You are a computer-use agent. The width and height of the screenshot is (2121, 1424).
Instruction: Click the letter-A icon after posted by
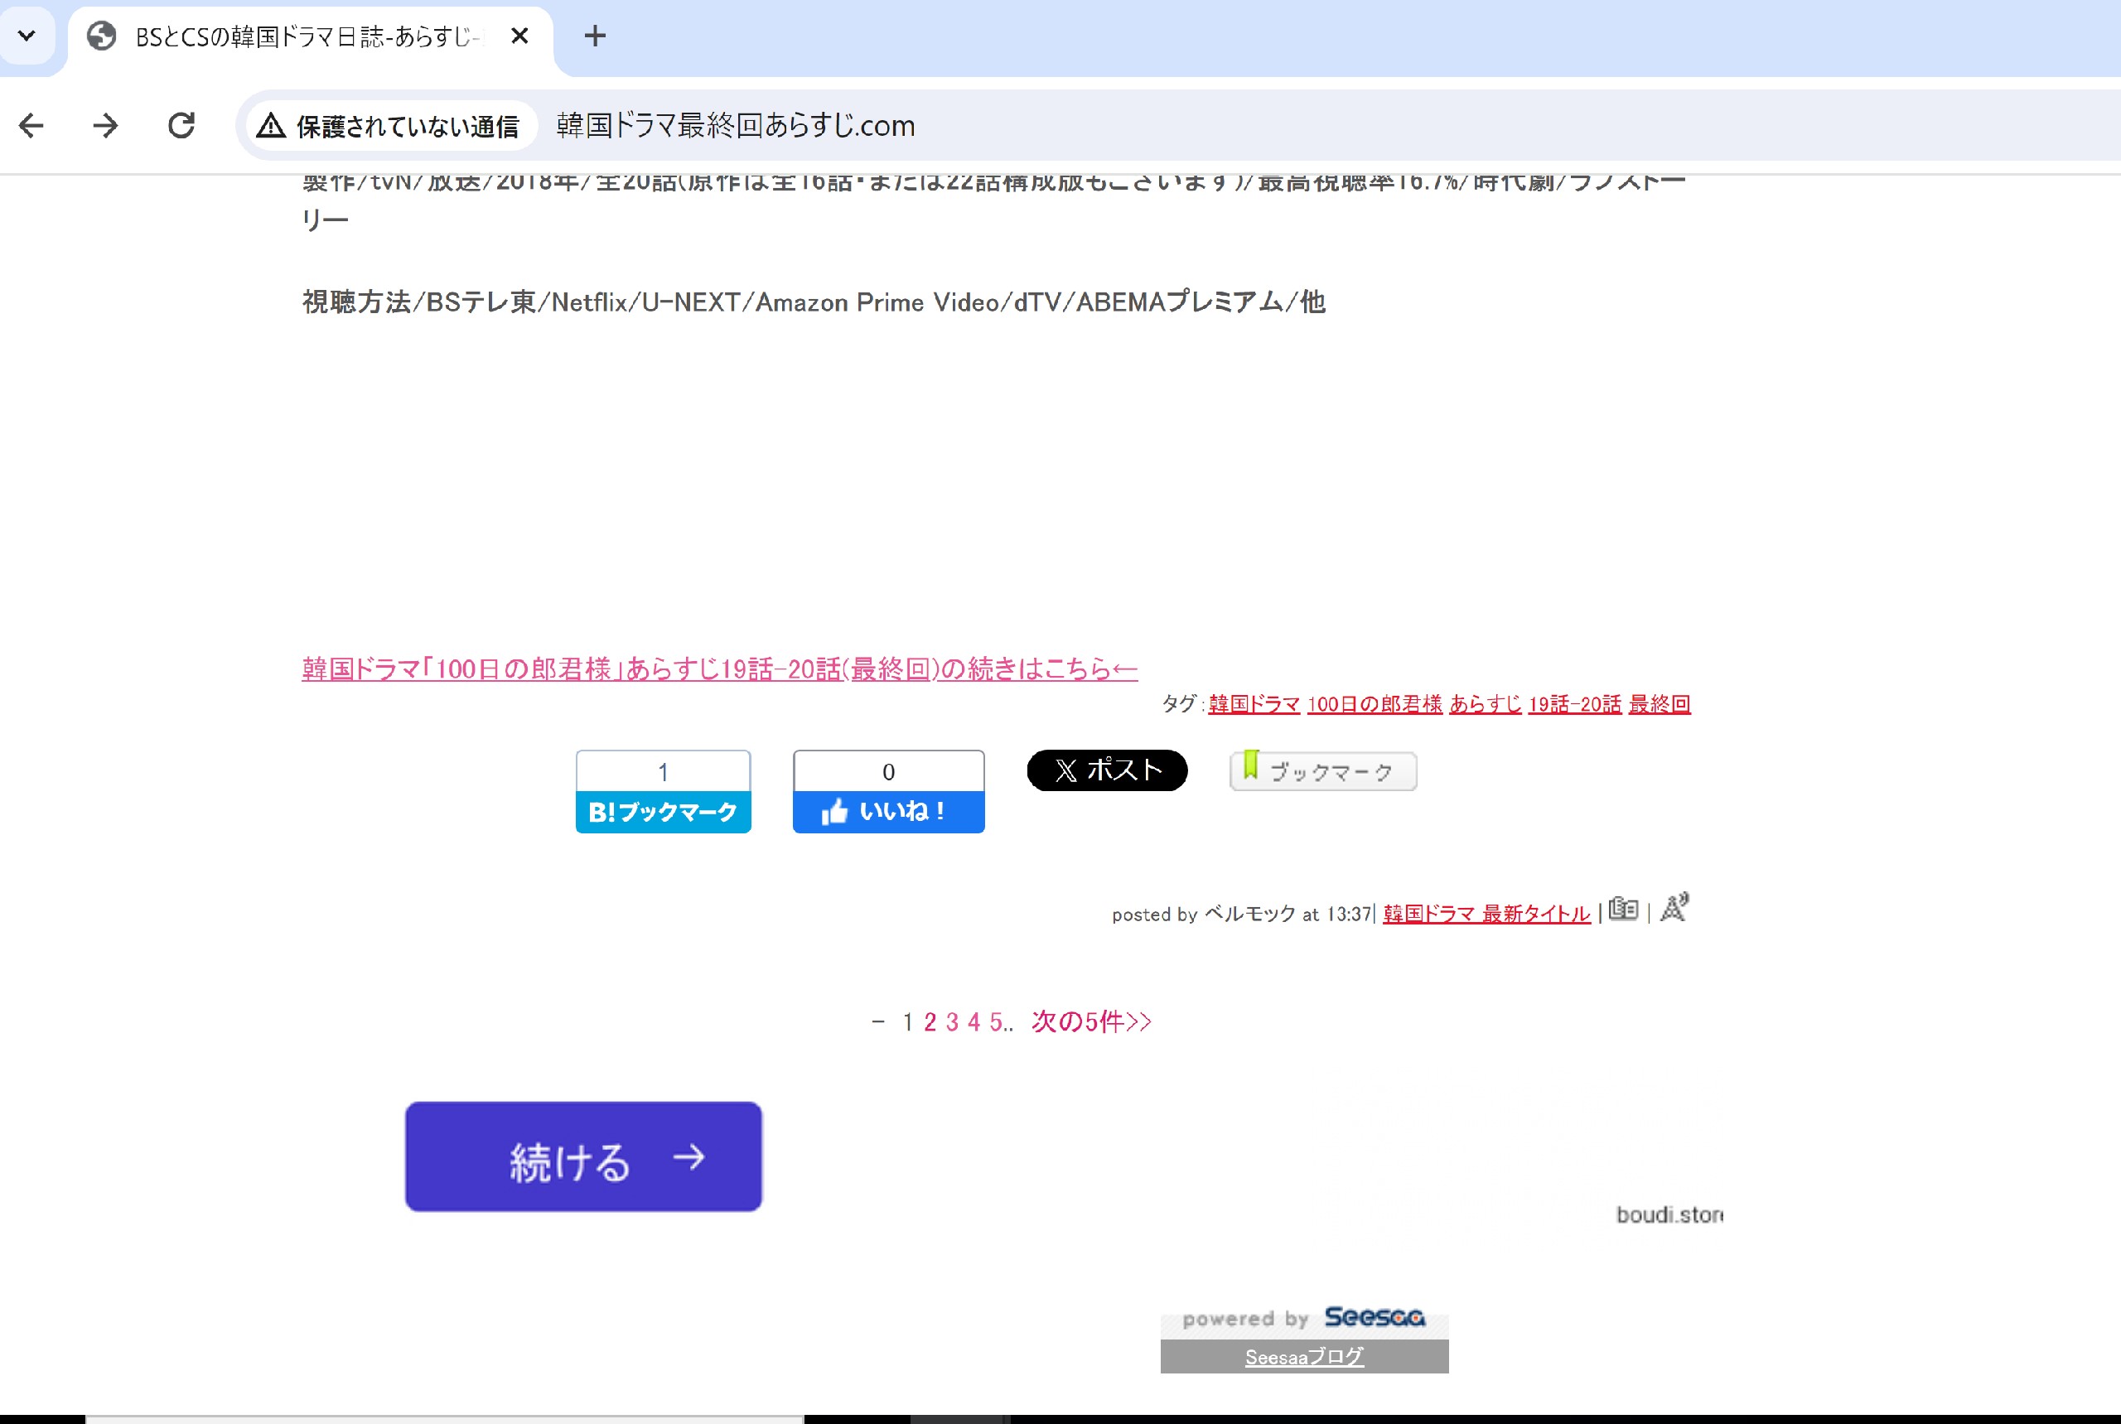1673,907
